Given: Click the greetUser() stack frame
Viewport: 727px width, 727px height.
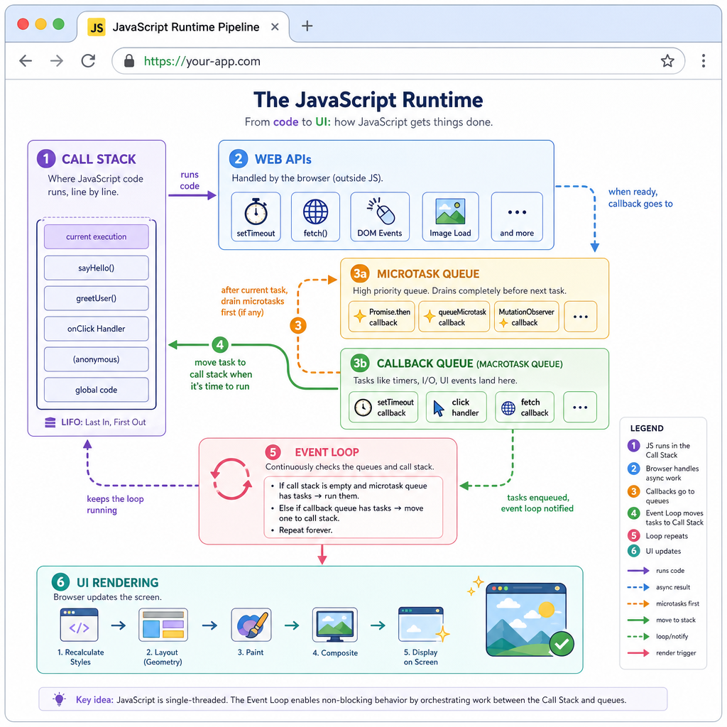Looking at the screenshot, I should tap(97, 298).
